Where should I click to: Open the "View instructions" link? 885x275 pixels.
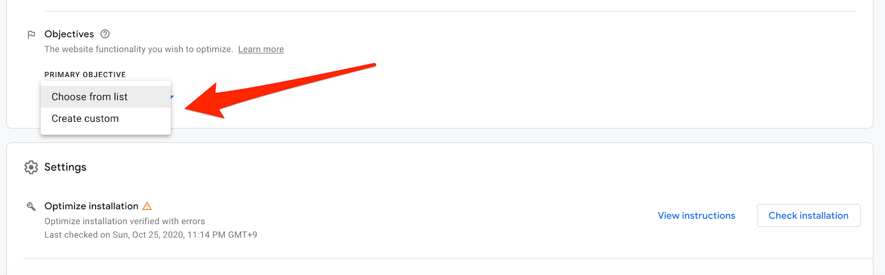(x=696, y=216)
